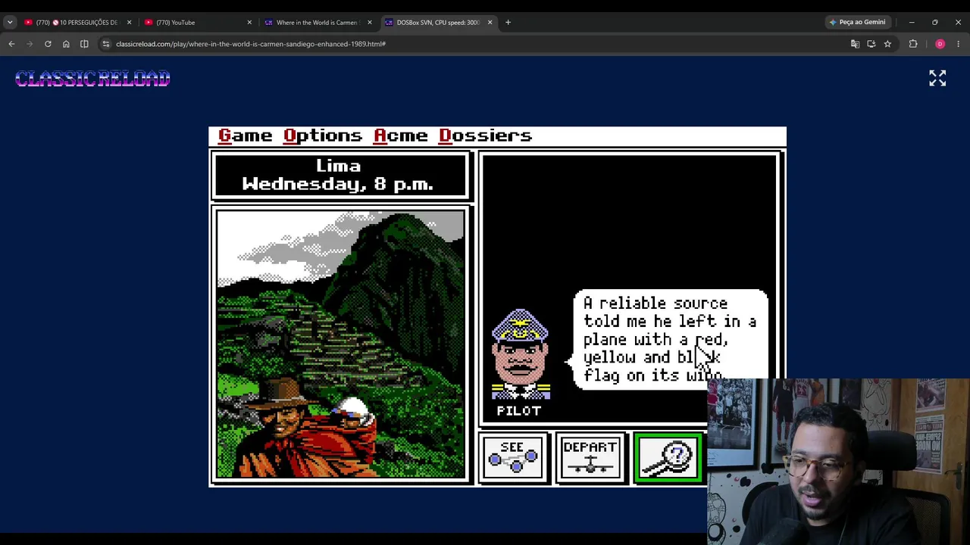Viewport: 970px width, 545px height.
Task: Click the Lima location picture
Action: tap(341, 344)
